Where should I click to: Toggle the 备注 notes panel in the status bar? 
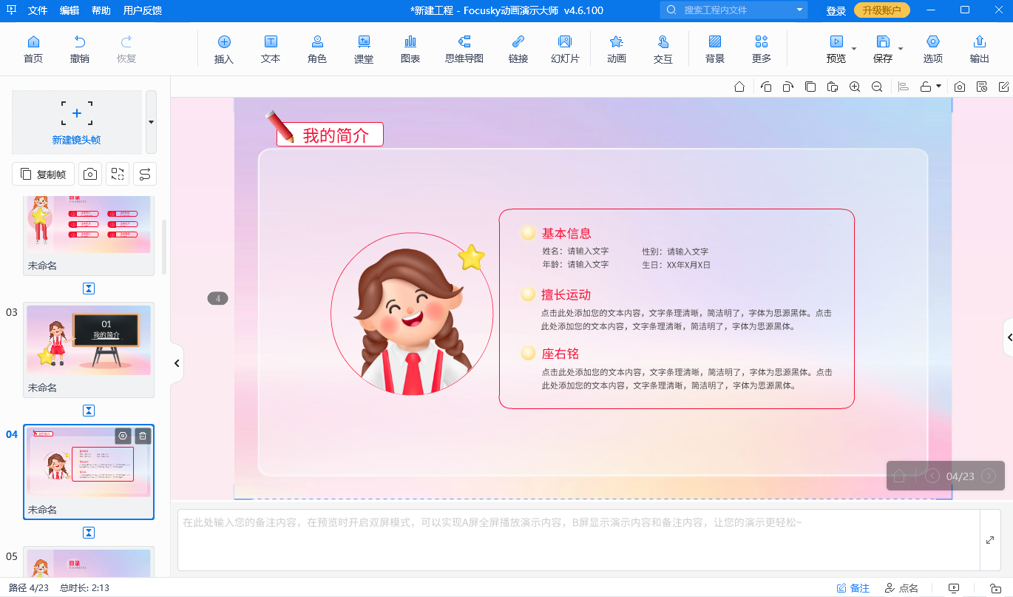853,588
